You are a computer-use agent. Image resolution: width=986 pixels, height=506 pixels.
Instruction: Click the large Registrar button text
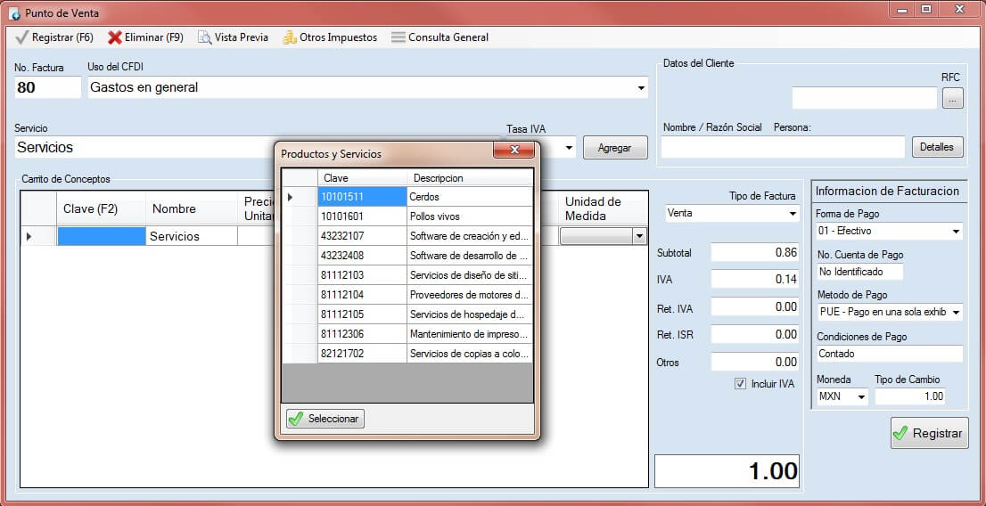click(x=937, y=434)
